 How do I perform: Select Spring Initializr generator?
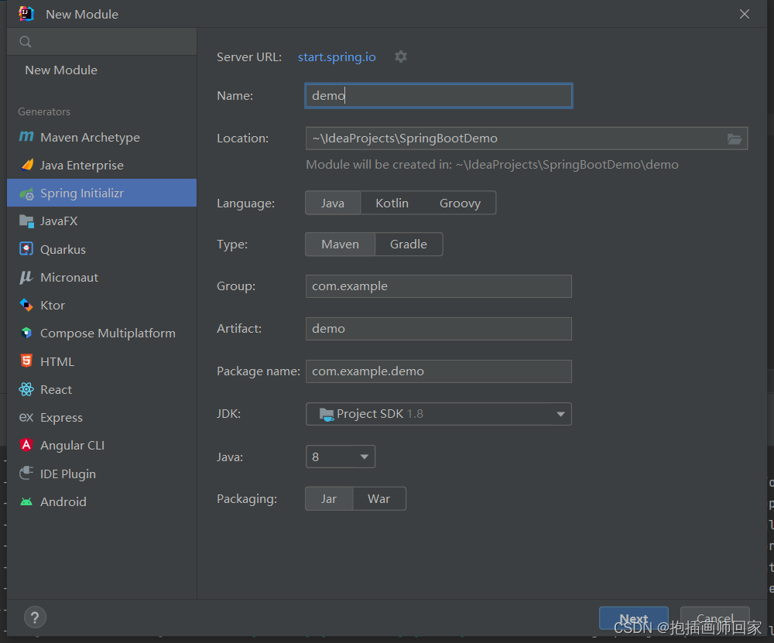(x=101, y=193)
